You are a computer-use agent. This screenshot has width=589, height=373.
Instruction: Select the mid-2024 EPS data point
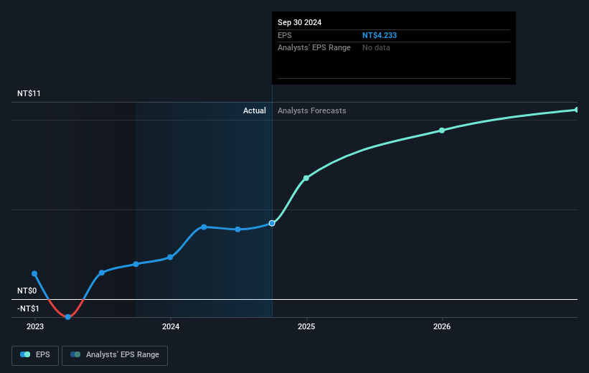coord(237,229)
